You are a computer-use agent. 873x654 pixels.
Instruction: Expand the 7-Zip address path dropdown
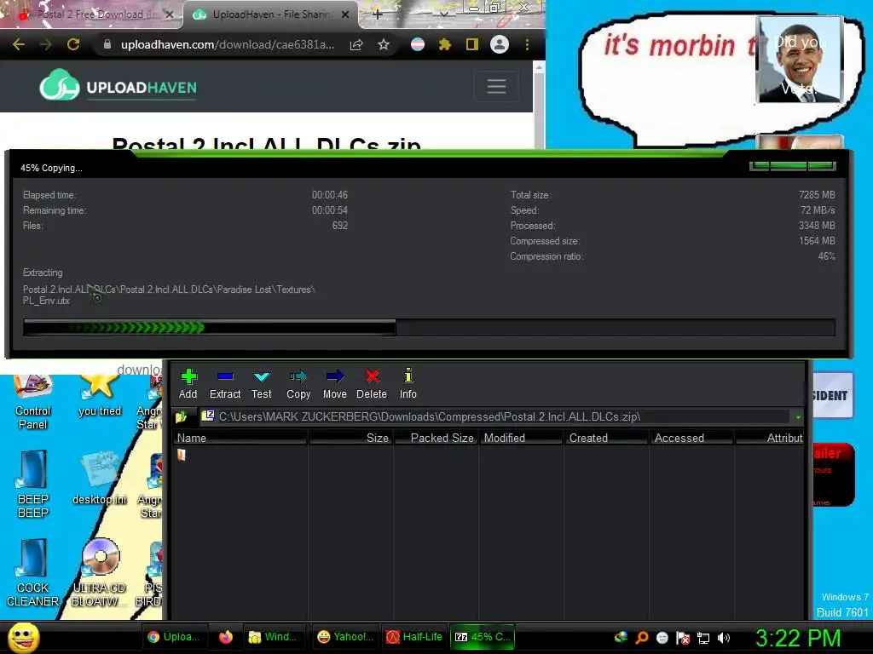(798, 417)
